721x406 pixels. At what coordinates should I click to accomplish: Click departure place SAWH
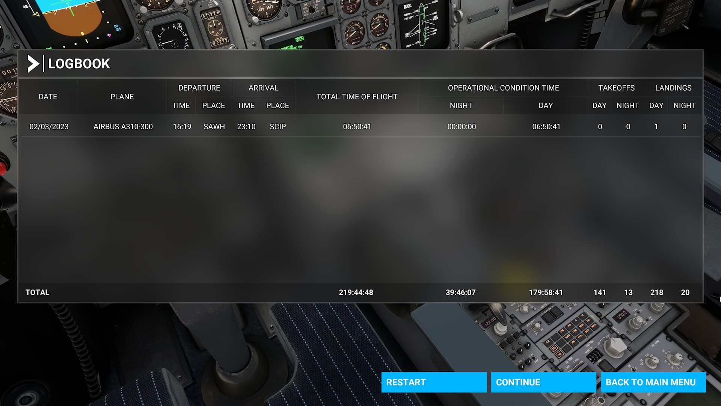click(x=214, y=127)
